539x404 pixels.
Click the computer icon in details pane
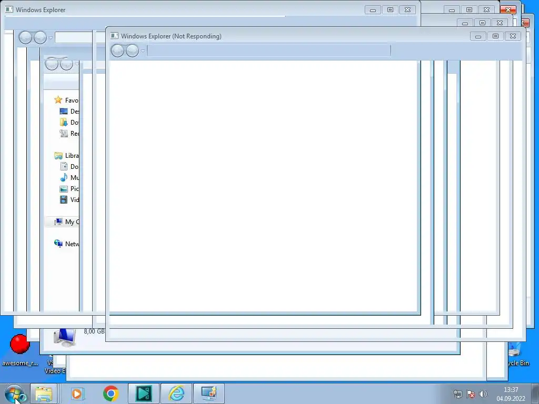tap(65, 337)
